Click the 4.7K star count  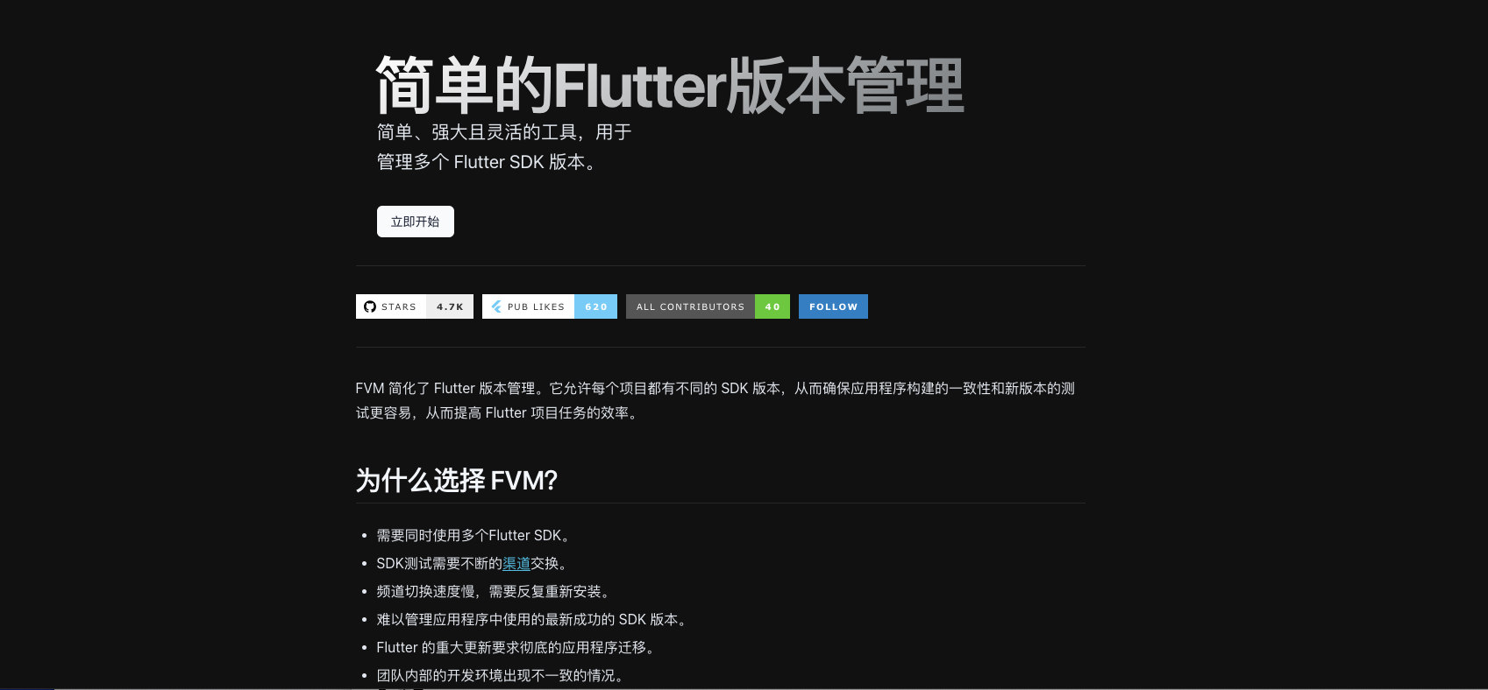pos(450,306)
